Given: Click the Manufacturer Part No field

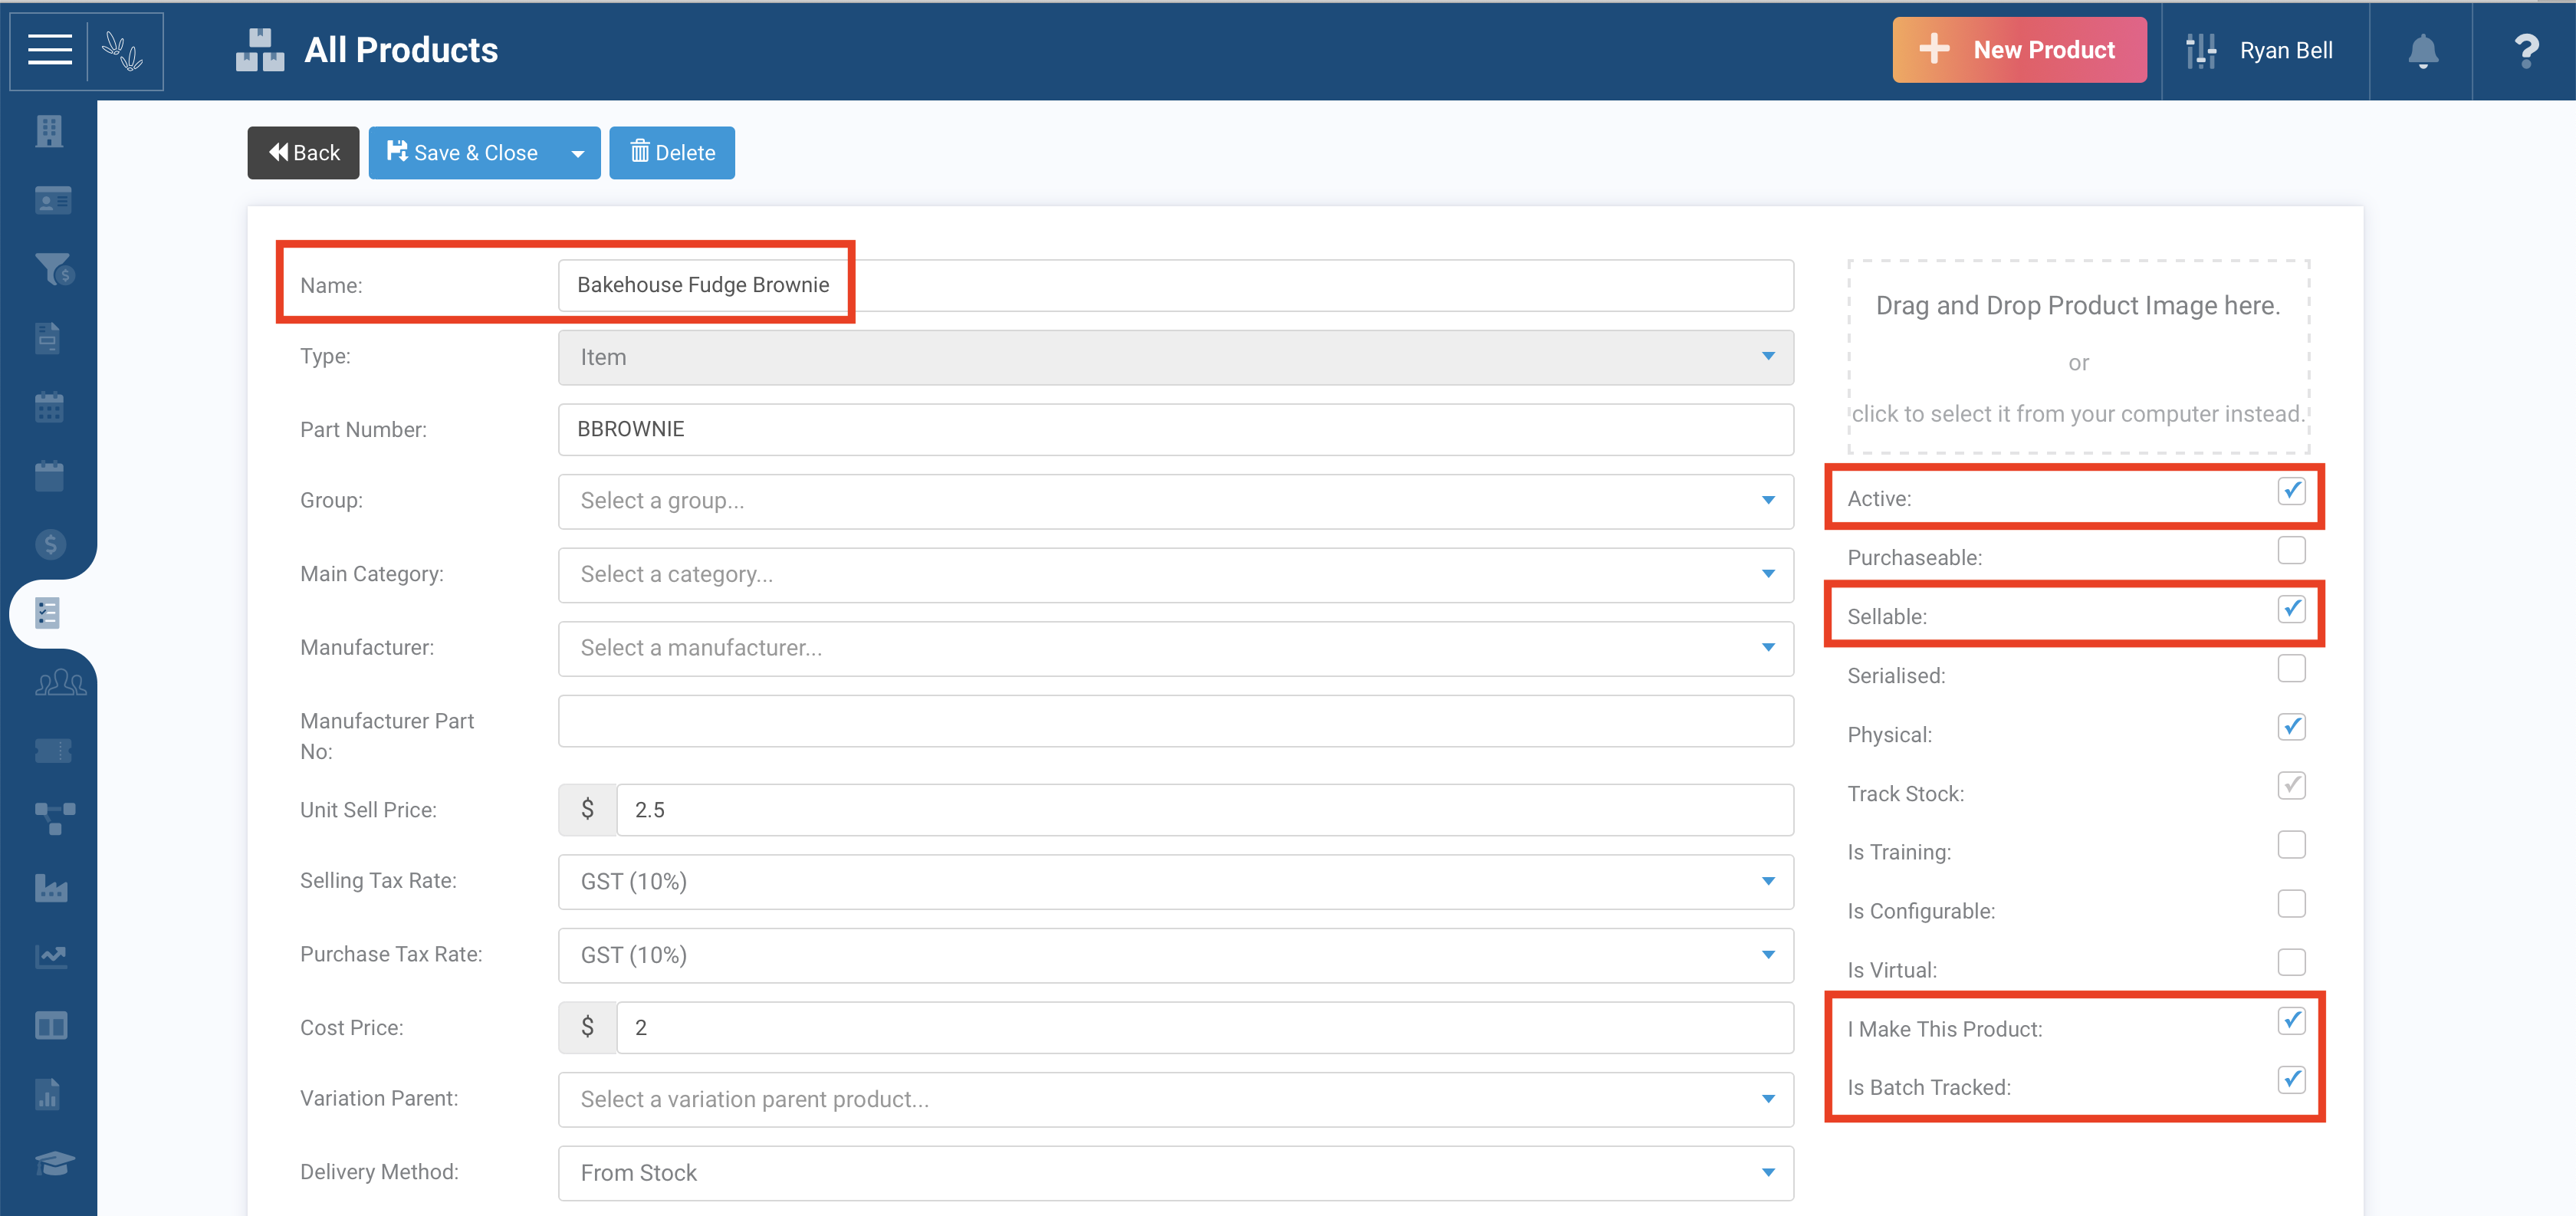Looking at the screenshot, I should 1175,722.
